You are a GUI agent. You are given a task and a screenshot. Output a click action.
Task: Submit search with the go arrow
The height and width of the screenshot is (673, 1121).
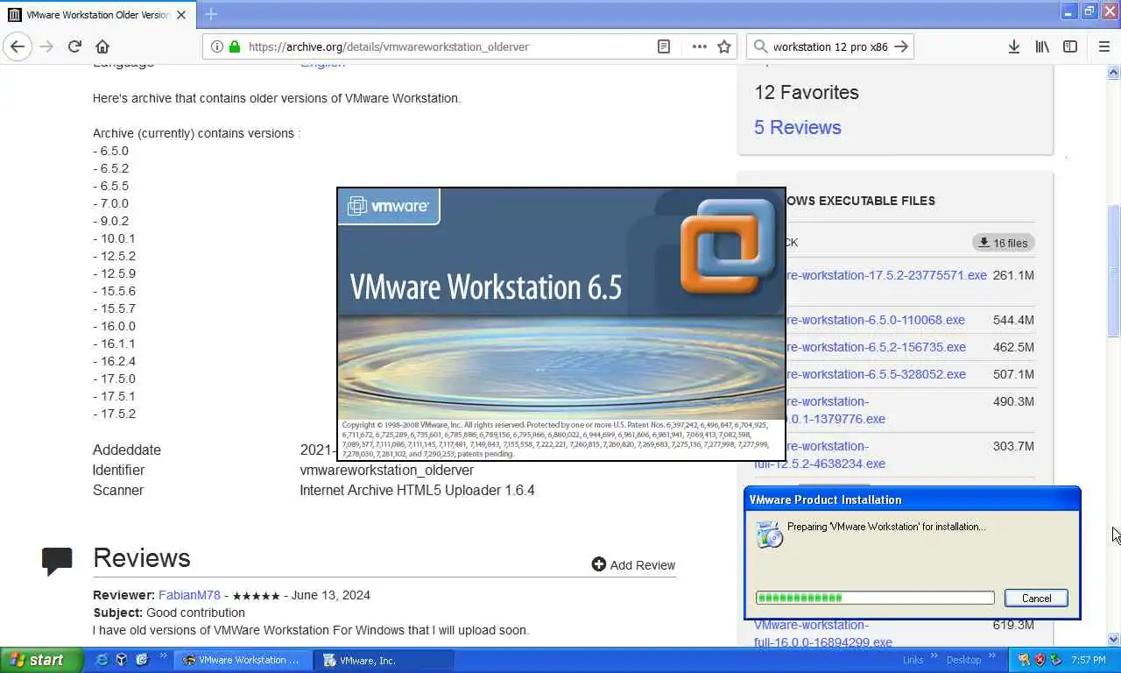(901, 46)
